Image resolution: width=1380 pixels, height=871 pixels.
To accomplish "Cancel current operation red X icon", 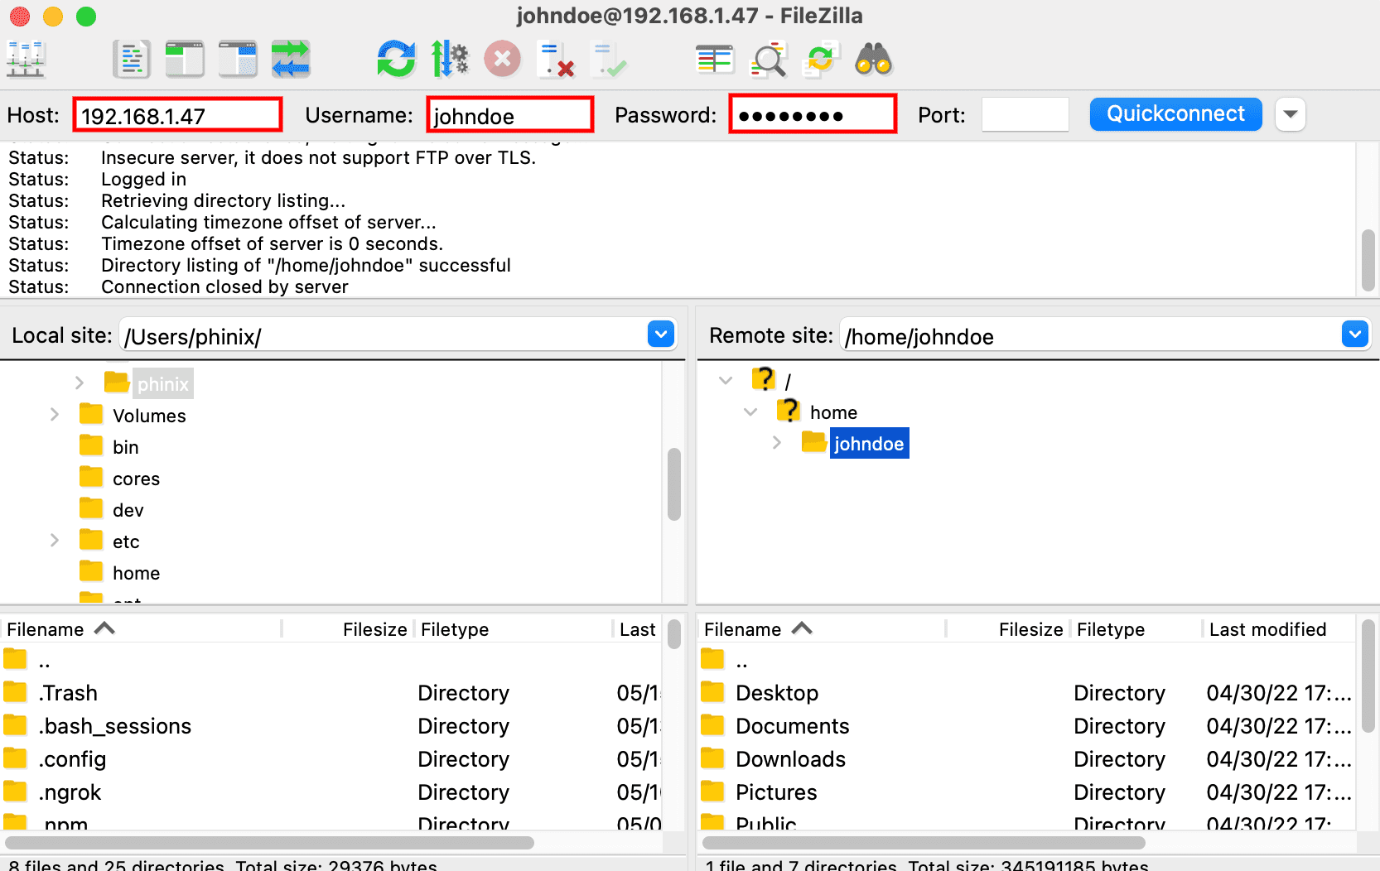I will [502, 60].
